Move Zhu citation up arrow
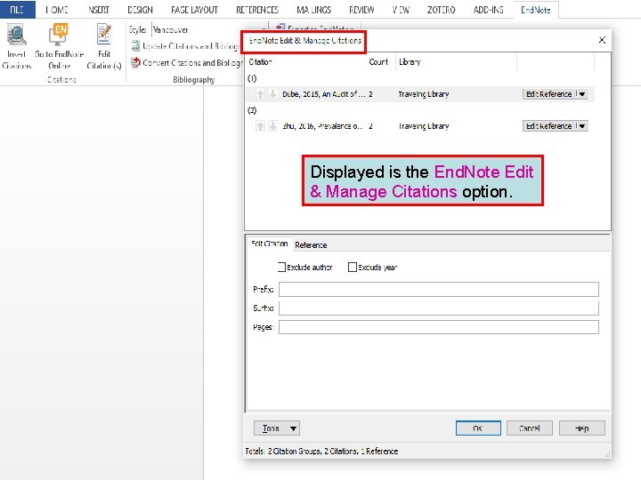 [x=260, y=125]
